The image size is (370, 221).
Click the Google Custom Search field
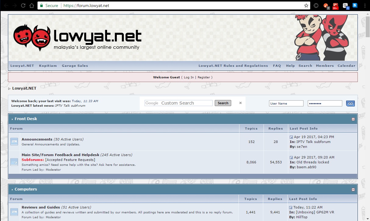(x=178, y=103)
